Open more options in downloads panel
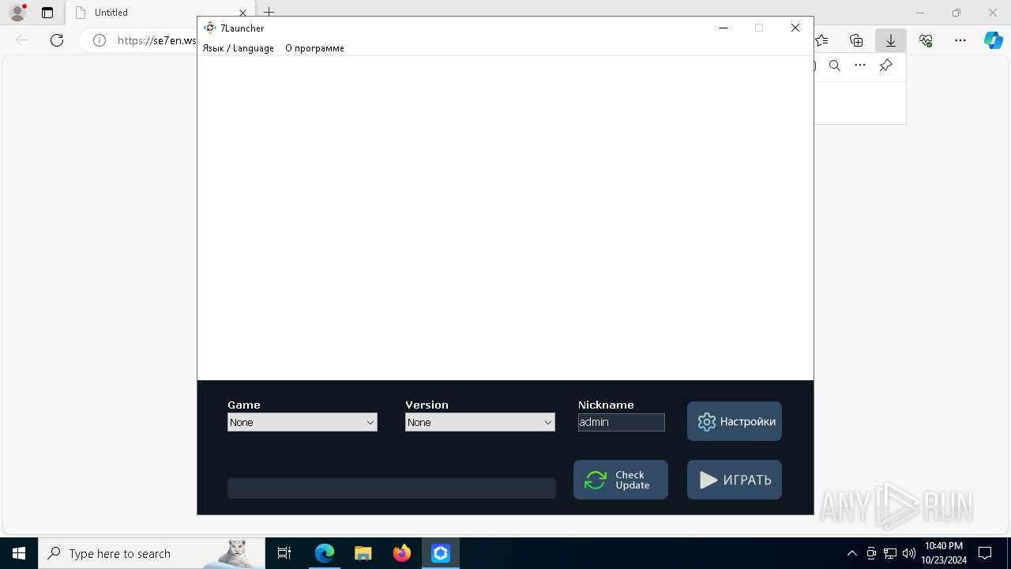This screenshot has height=569, width=1011. 860,66
